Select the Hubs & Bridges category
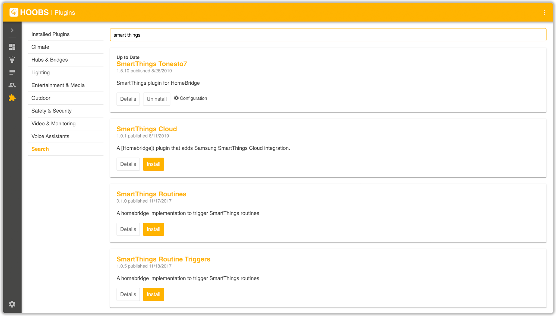 (50, 60)
